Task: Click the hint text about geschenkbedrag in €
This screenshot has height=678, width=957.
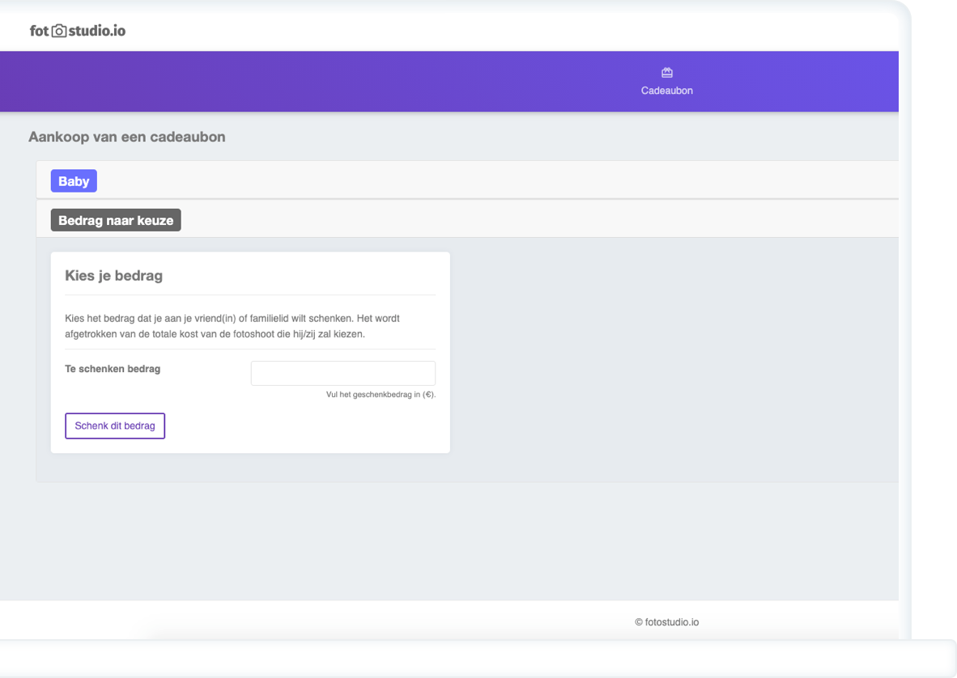Action: [381, 395]
